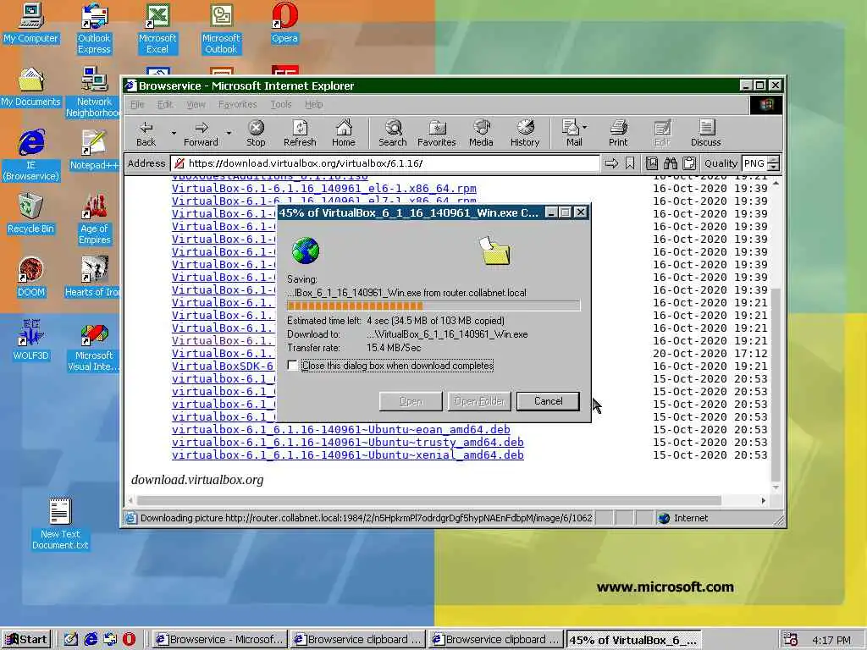Launch Notepad++ from the desktop

[94, 150]
